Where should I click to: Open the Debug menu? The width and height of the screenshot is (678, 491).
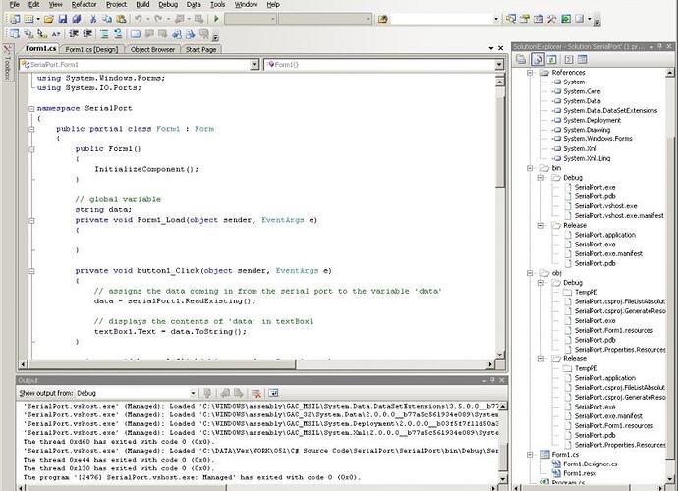pyautogui.click(x=168, y=4)
